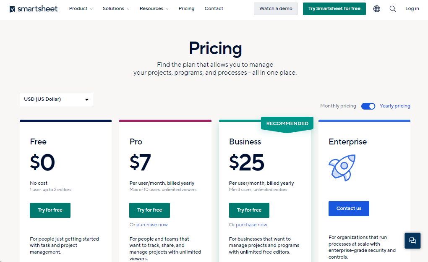Expand the Product menu
Viewport: 428px width, 262px height.
point(81,9)
